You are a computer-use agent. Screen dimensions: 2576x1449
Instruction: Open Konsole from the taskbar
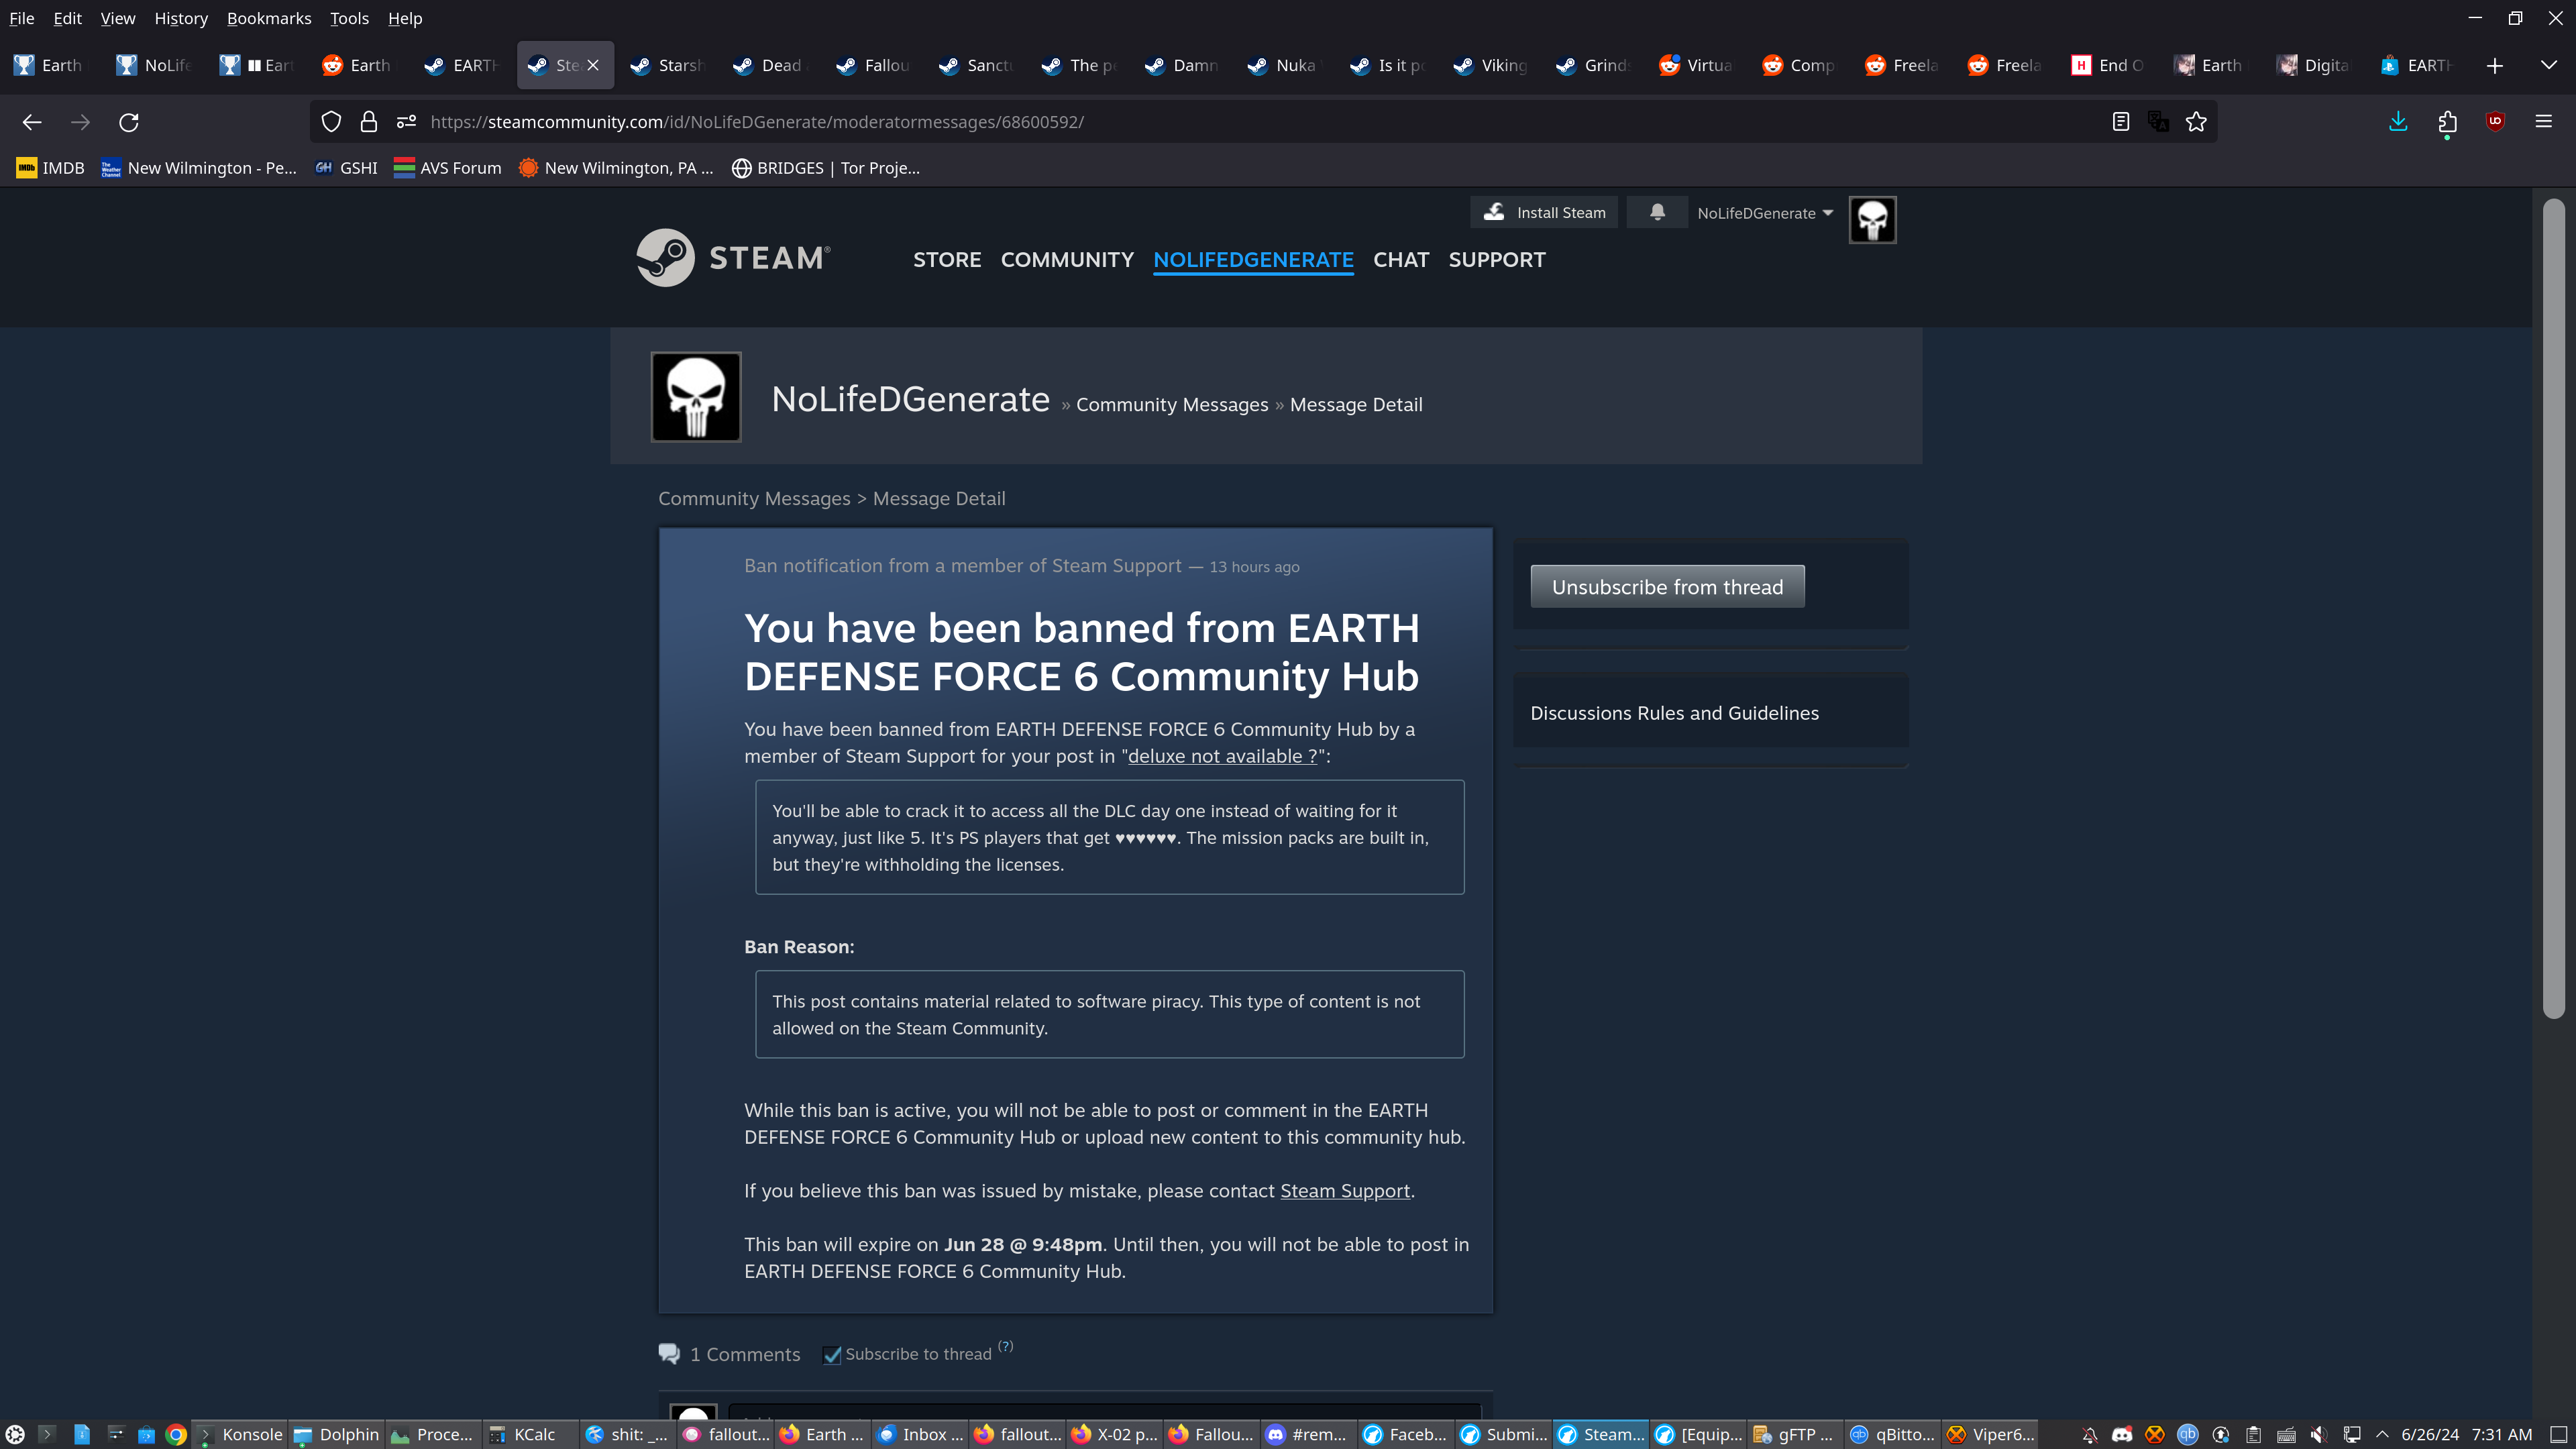(x=240, y=1434)
